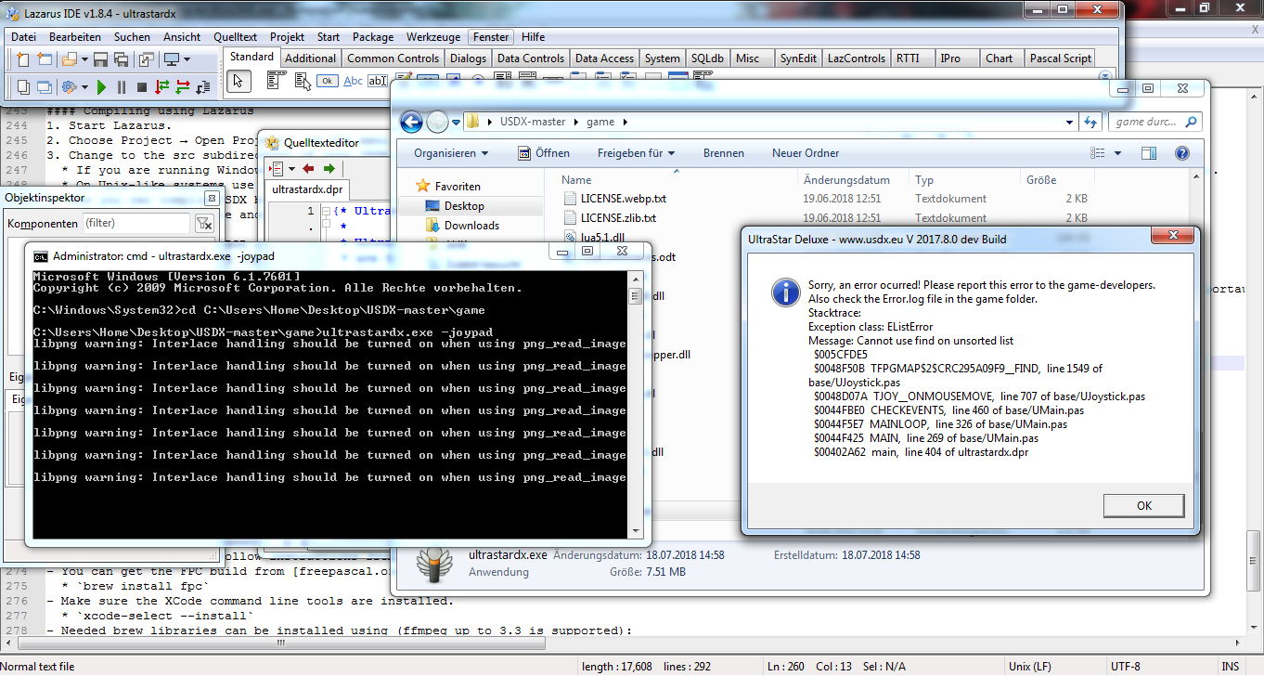Click the Save All toolbar icon

(122, 58)
